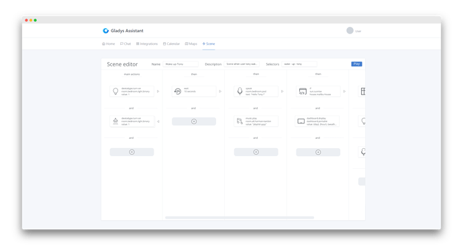Add a new action in main actions column
Viewport: 463px width, 246px height.
132,152
